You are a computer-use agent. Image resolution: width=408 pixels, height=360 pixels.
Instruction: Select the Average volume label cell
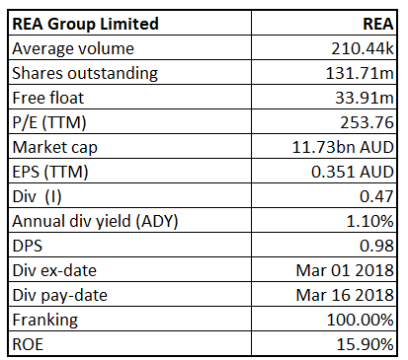[x=129, y=47]
